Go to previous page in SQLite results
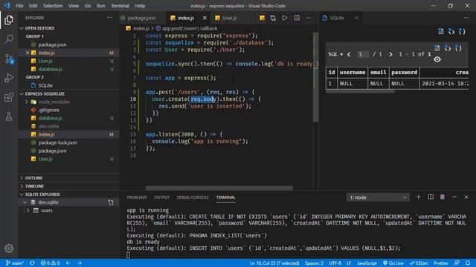 tap(349, 54)
